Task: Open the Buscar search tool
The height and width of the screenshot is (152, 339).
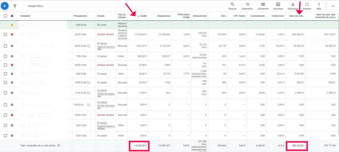Action: (232, 6)
